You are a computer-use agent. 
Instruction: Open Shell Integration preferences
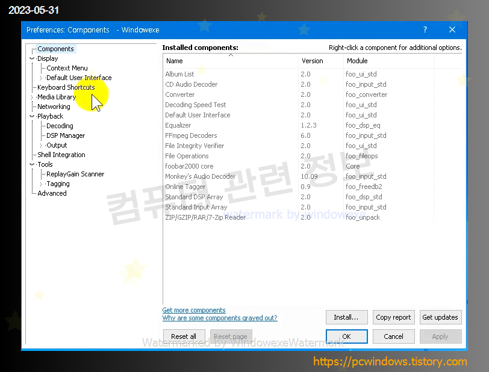61,155
